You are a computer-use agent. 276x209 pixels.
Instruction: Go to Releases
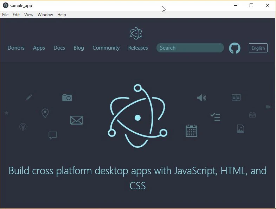coord(138,48)
